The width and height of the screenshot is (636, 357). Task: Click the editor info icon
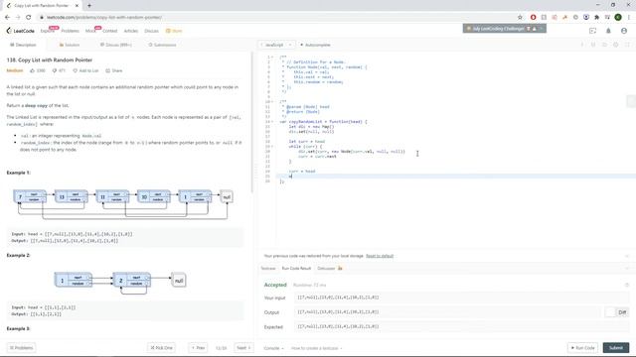click(x=581, y=45)
